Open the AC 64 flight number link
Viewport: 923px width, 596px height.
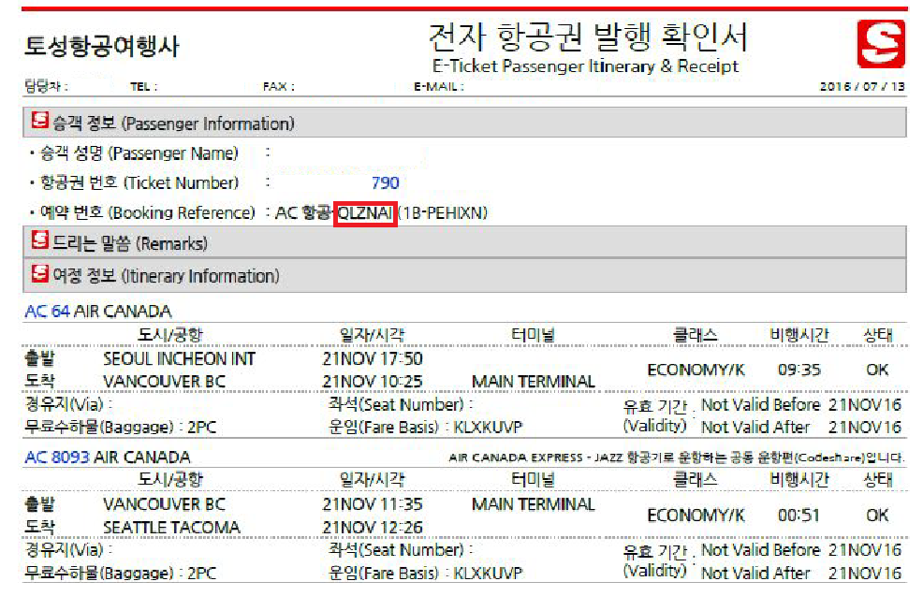click(x=47, y=312)
